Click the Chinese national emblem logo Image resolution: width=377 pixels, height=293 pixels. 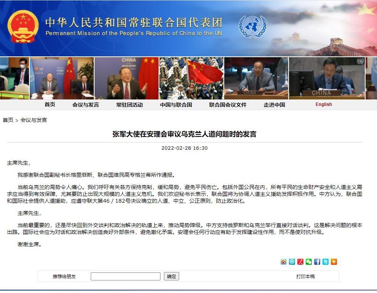[x=23, y=27]
